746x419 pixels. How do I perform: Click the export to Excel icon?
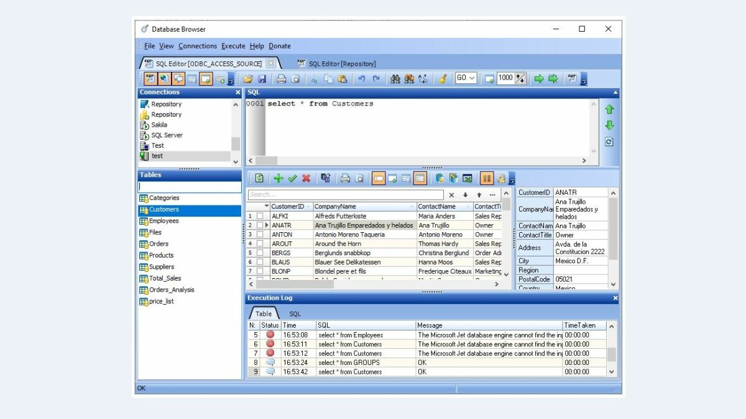point(467,178)
